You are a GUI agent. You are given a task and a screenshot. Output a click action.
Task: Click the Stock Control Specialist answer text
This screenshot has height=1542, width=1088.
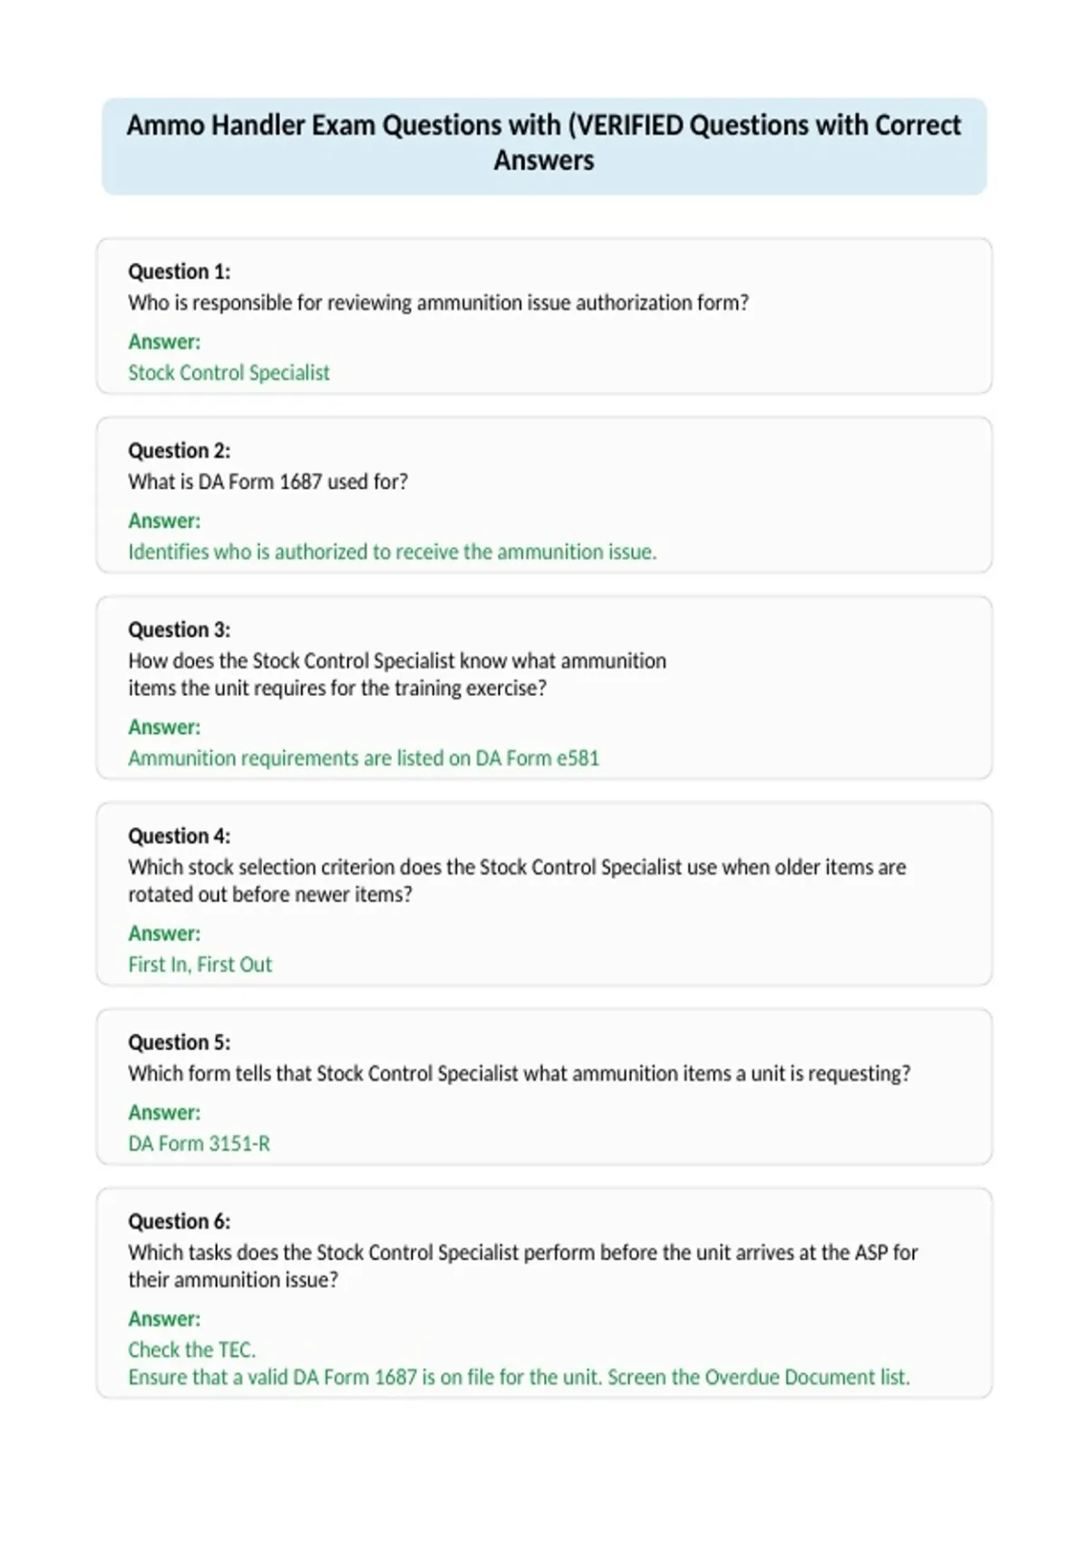coord(228,373)
